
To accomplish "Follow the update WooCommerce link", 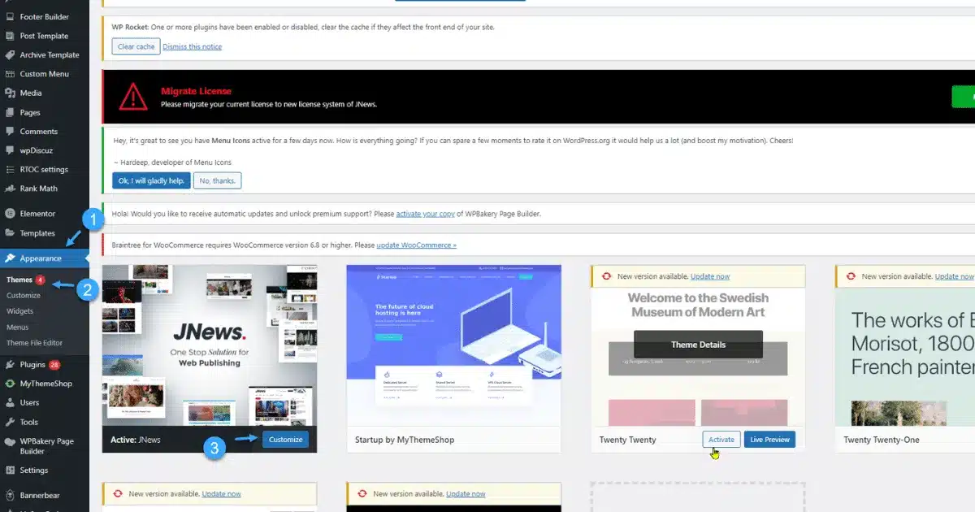I will pos(417,245).
